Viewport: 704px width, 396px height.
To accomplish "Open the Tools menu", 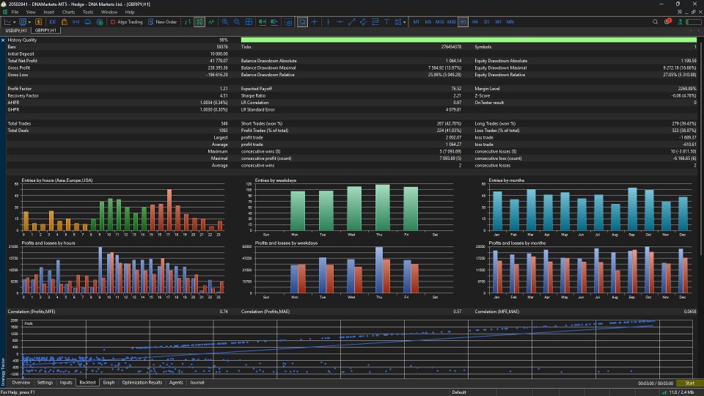I will tap(88, 12).
